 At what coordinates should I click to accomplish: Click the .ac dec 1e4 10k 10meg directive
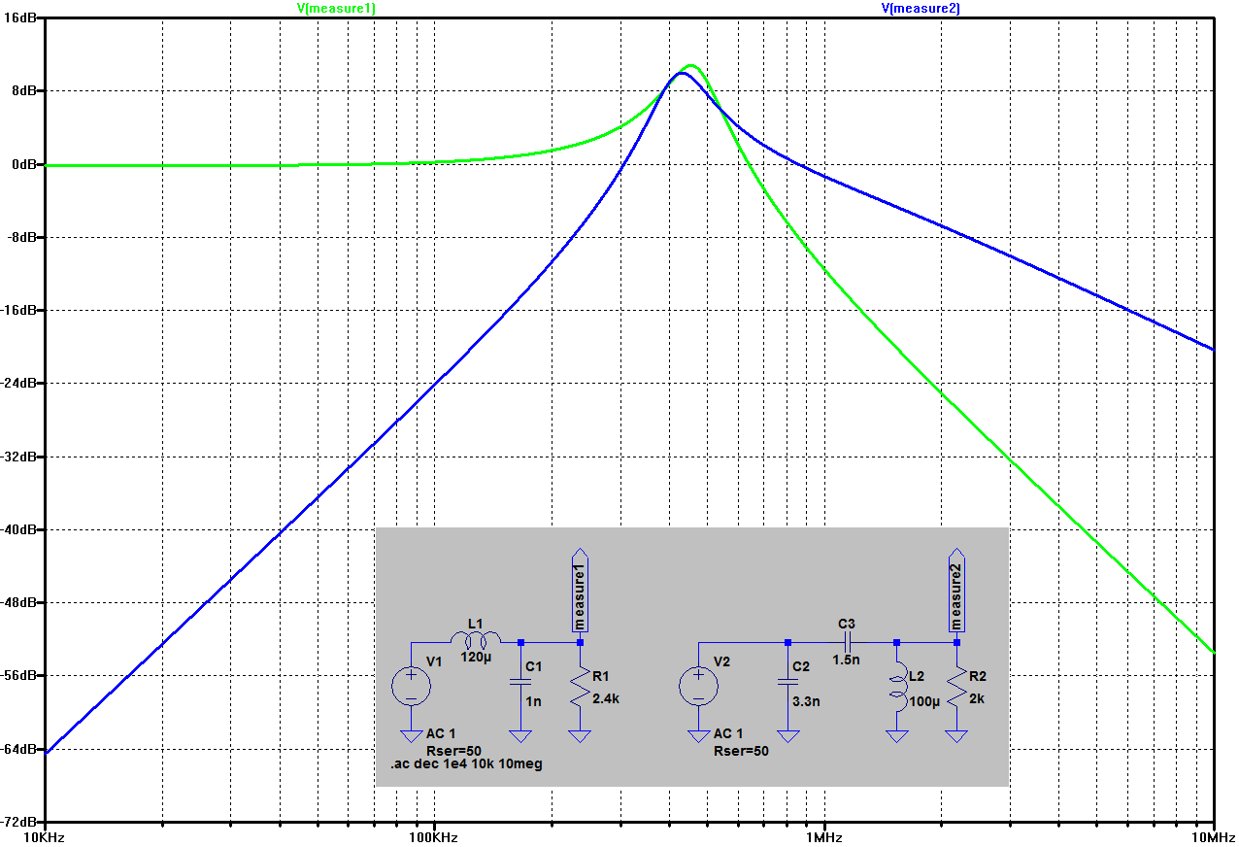pyautogui.click(x=466, y=764)
